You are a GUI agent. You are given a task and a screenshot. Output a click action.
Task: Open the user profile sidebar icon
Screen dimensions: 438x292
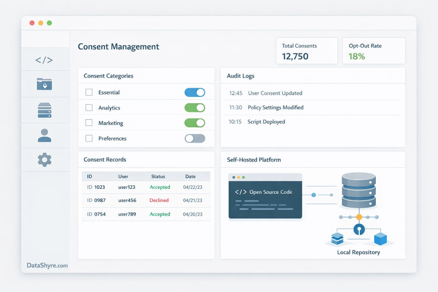(x=44, y=136)
